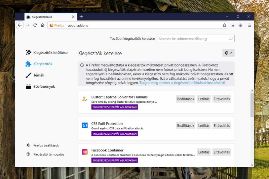Click the vertical scrollbar thumb
Viewport: 269px width, 179px height.
tap(252, 105)
